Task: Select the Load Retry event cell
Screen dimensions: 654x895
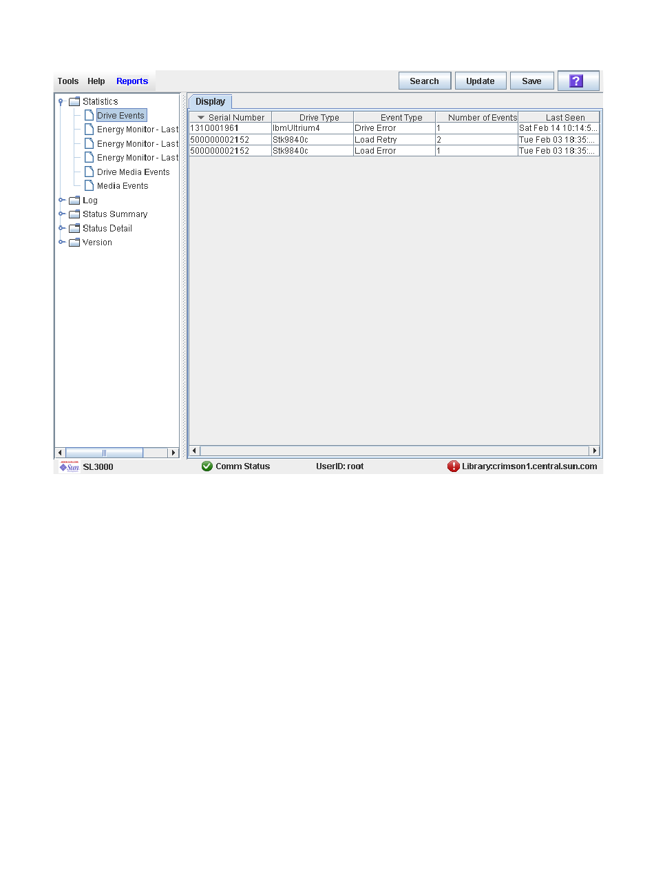Action: click(x=394, y=140)
